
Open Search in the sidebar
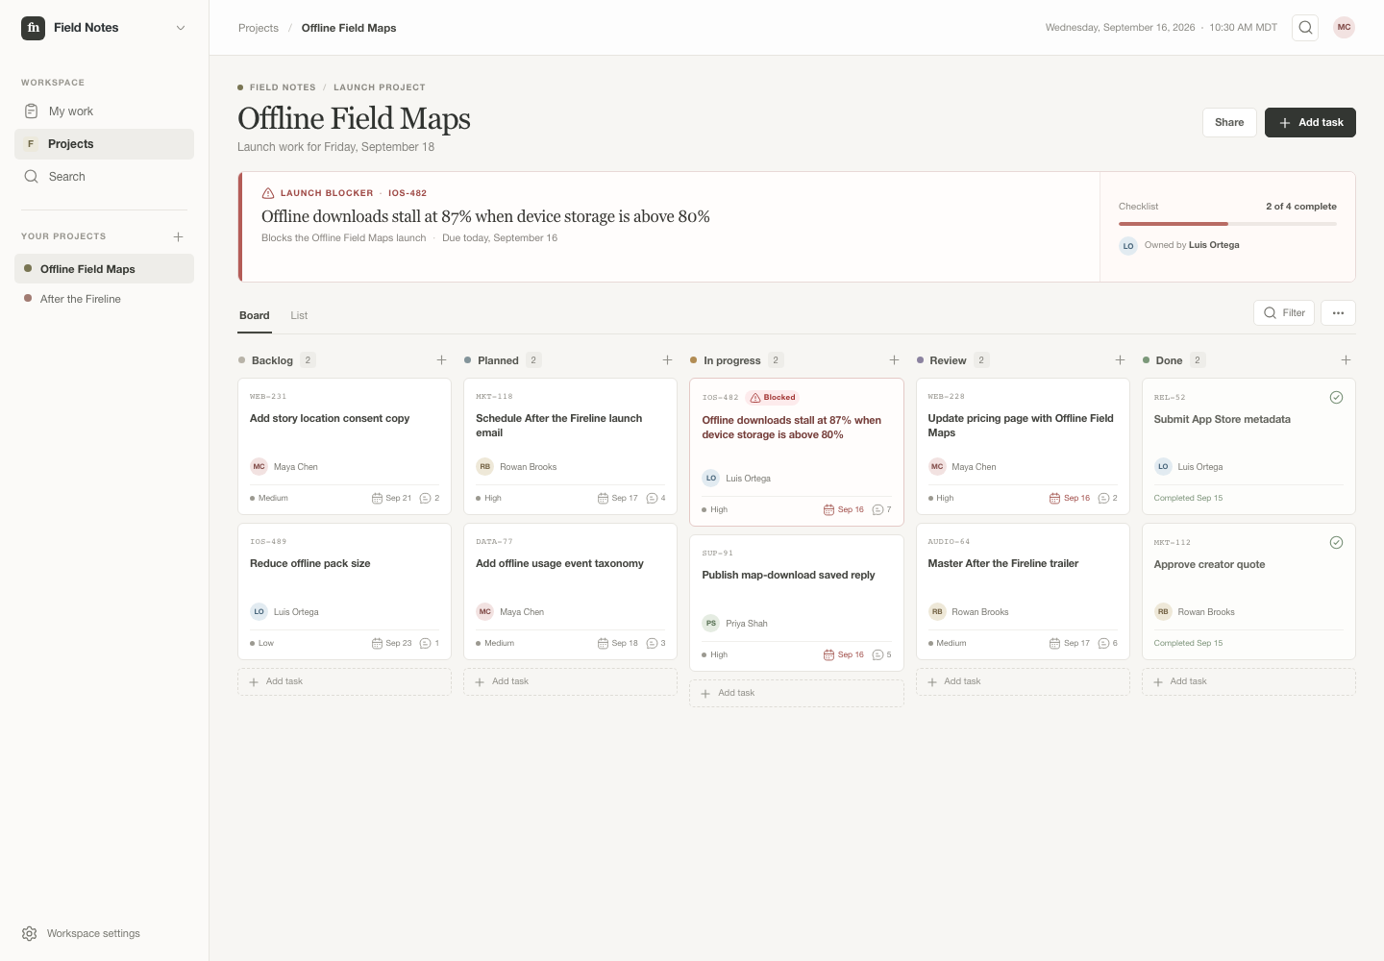(x=104, y=177)
